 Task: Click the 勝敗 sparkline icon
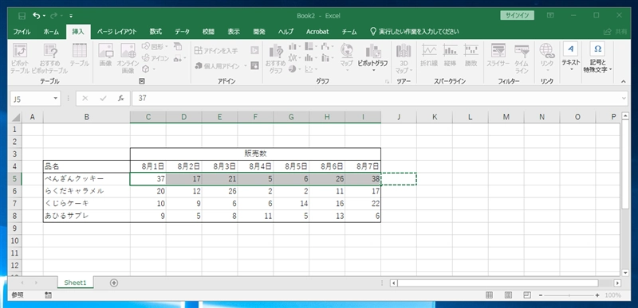click(x=471, y=55)
